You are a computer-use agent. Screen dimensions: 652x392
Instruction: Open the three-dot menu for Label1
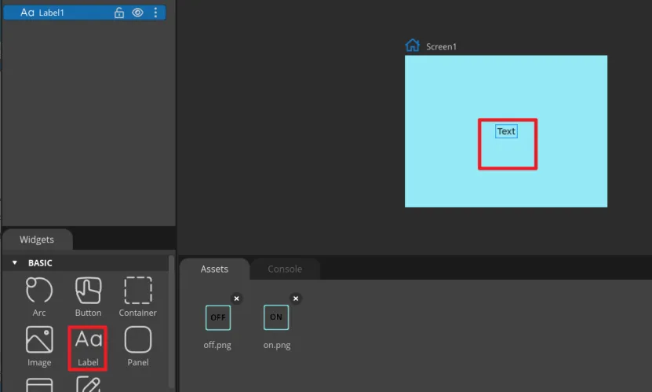point(155,13)
